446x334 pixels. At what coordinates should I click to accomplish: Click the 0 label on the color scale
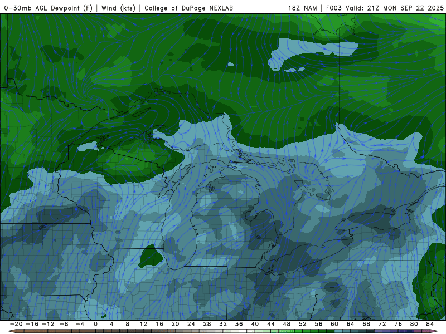[95, 324]
